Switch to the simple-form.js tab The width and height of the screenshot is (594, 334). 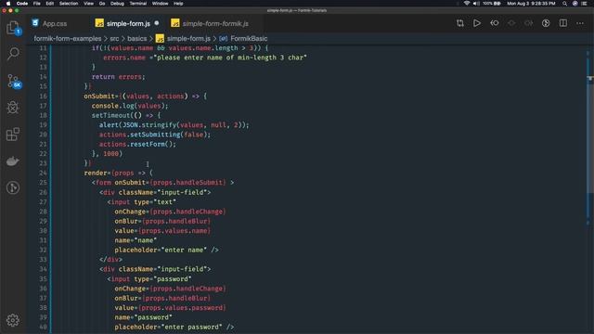pos(126,23)
